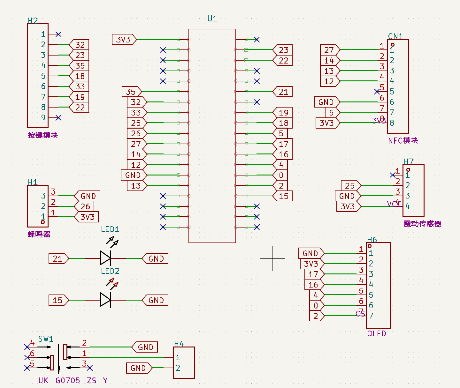Image resolution: width=460 pixels, height=388 pixels.
Task: Click the U1 reference designator
Action: tap(212, 19)
